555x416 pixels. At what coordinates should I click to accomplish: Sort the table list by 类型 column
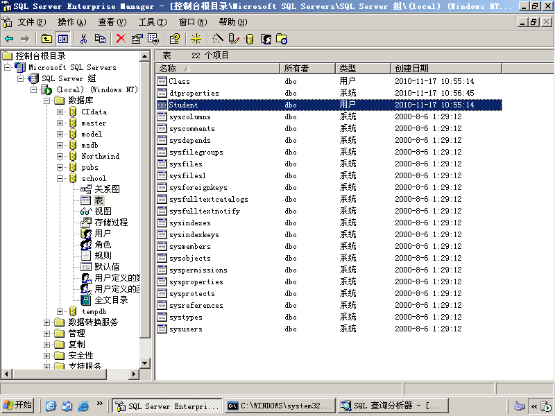[363, 68]
